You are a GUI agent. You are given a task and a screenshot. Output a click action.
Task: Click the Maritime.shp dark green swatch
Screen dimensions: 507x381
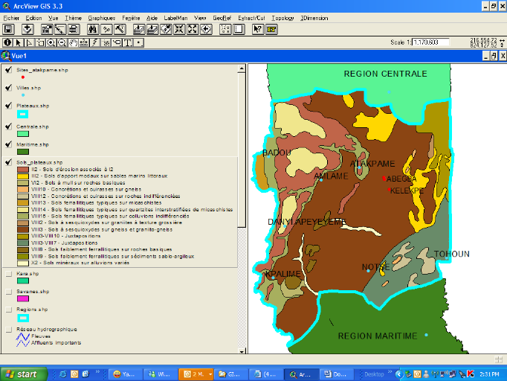pyautogui.click(x=23, y=152)
